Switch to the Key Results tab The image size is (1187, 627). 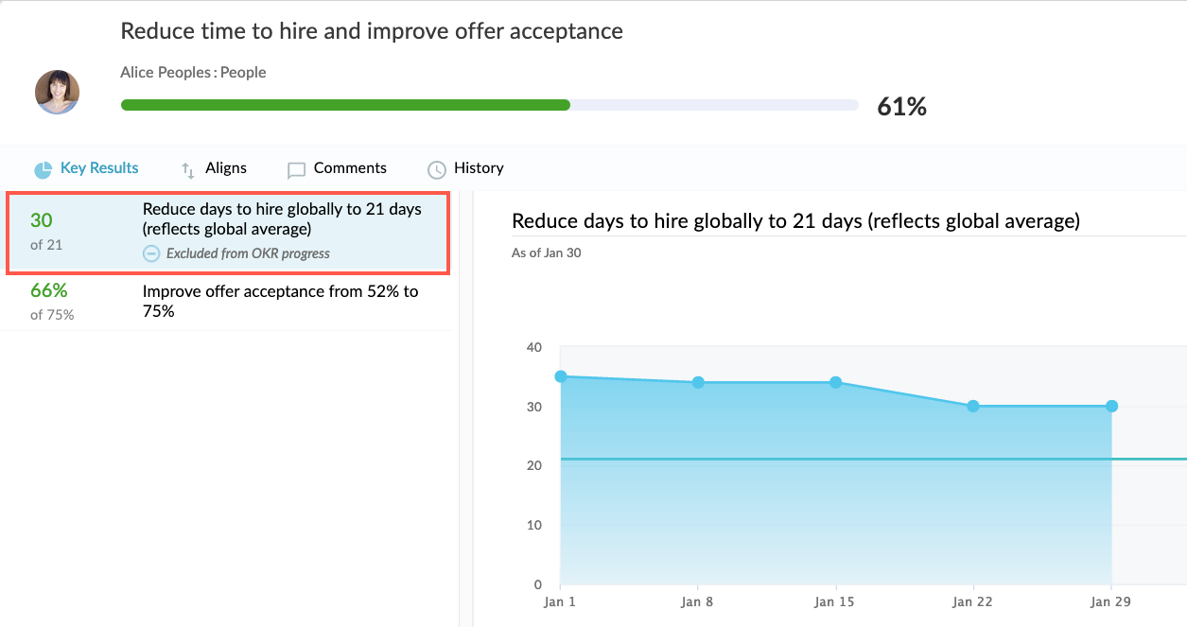click(86, 168)
